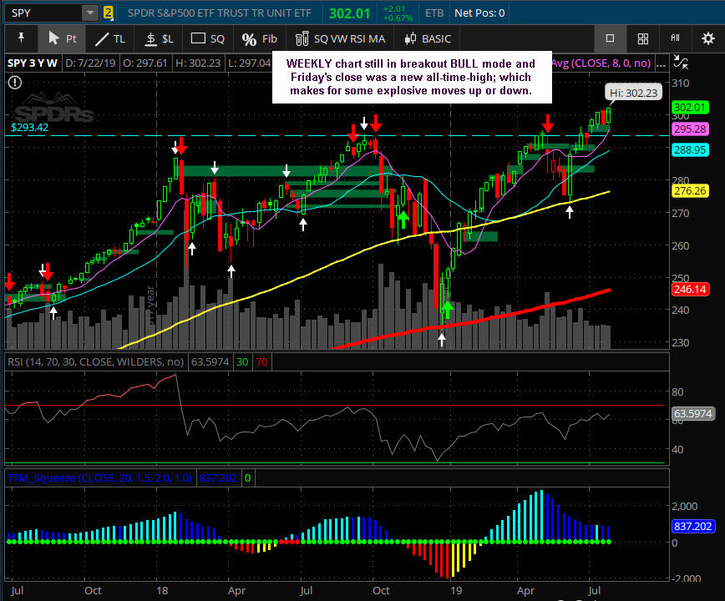Viewport: 725px width, 601px height.
Task: Click the info alert icon on chart
Action: [x=15, y=81]
